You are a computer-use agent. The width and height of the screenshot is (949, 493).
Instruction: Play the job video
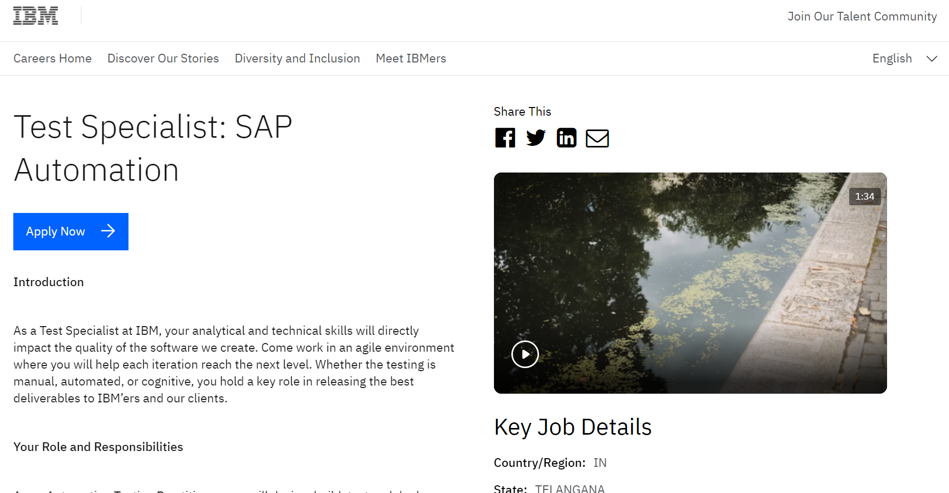525,354
